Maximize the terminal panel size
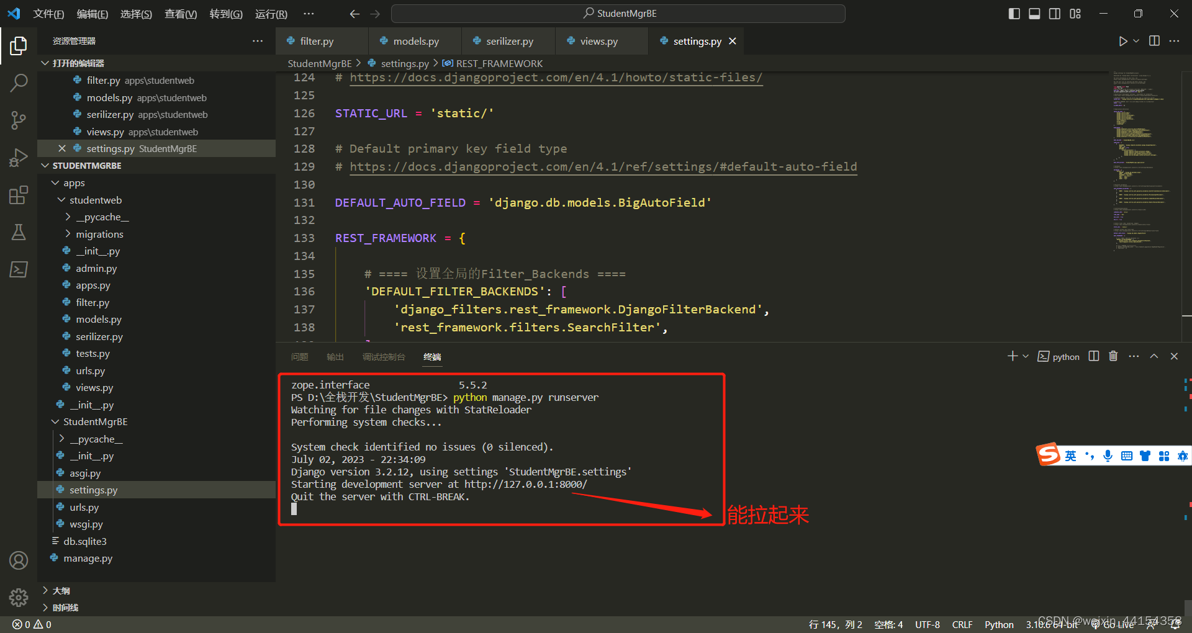The width and height of the screenshot is (1192, 633). click(x=1154, y=356)
